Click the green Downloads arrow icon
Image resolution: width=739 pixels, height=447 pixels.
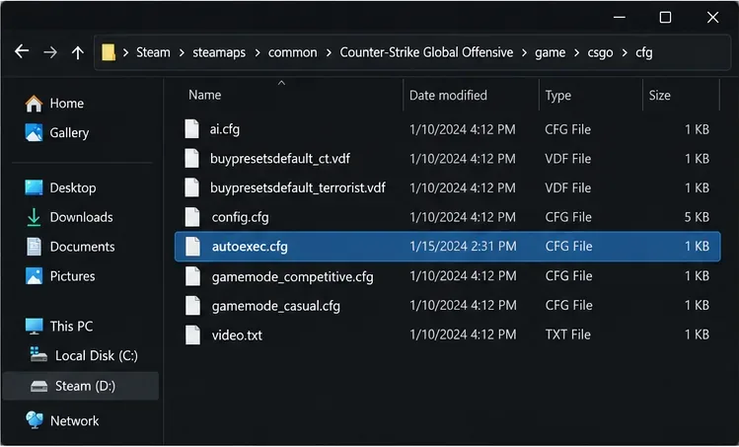click(34, 217)
